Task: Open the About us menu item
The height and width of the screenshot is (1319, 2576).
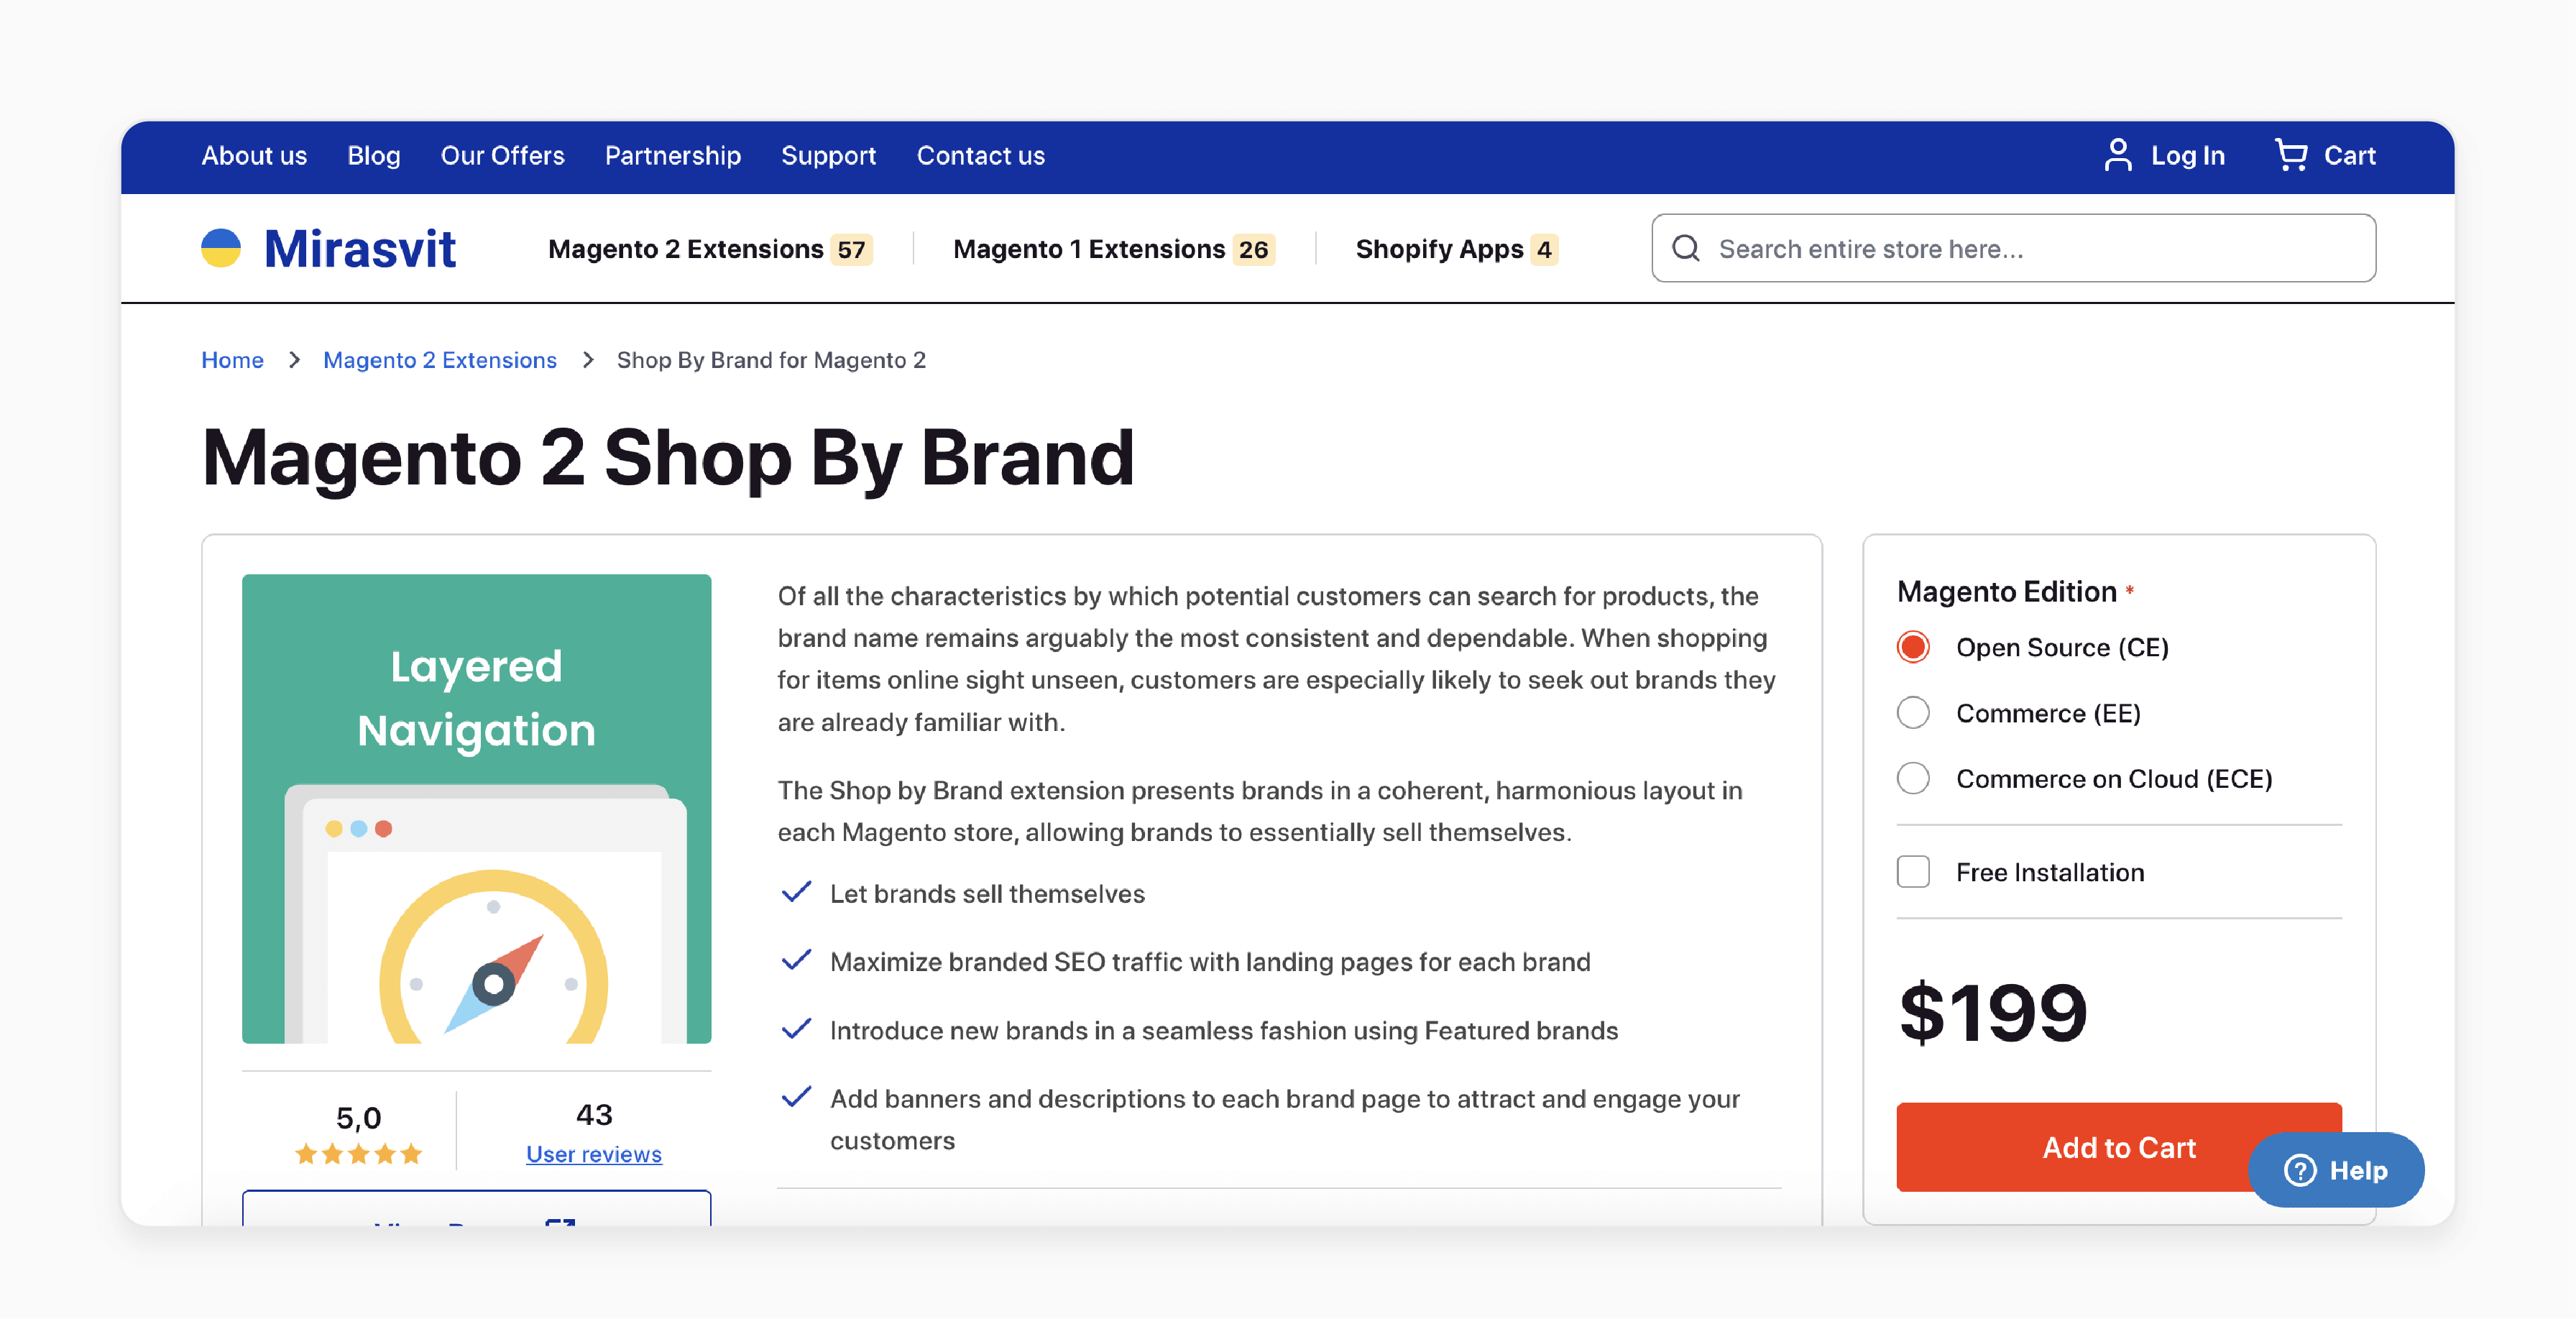Action: pyautogui.click(x=254, y=155)
